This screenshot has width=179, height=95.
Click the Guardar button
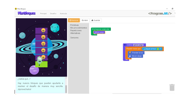(96, 20)
